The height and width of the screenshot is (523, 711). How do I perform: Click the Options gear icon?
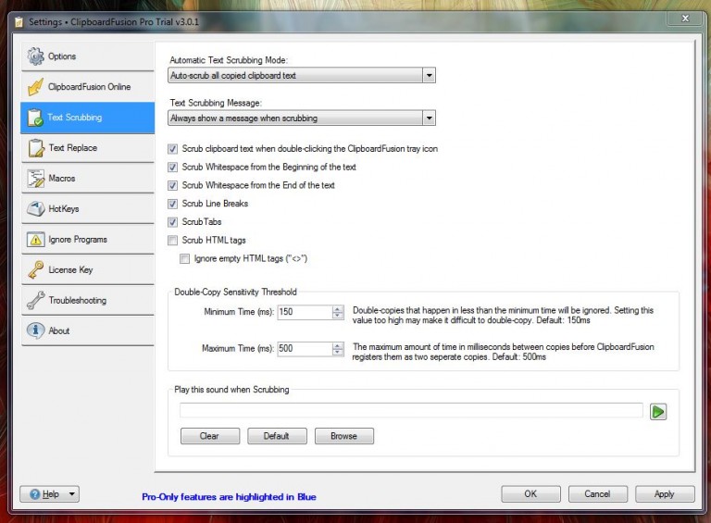click(35, 56)
